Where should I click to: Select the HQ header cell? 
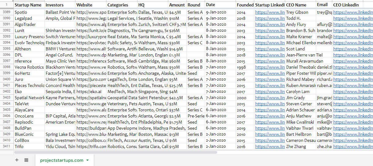(153, 5)
